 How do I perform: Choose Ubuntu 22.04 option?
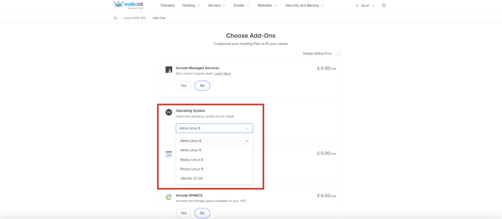tap(214, 178)
